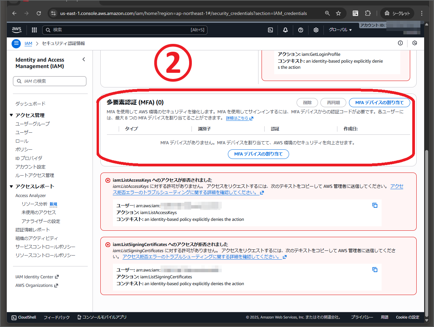Open the info panel via the circled-i icon
434x327 pixels.
coord(400,43)
